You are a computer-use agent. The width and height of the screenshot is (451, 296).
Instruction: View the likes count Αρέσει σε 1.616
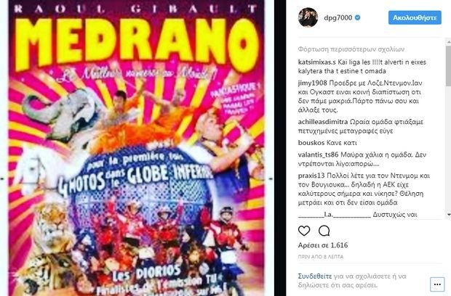(323, 245)
